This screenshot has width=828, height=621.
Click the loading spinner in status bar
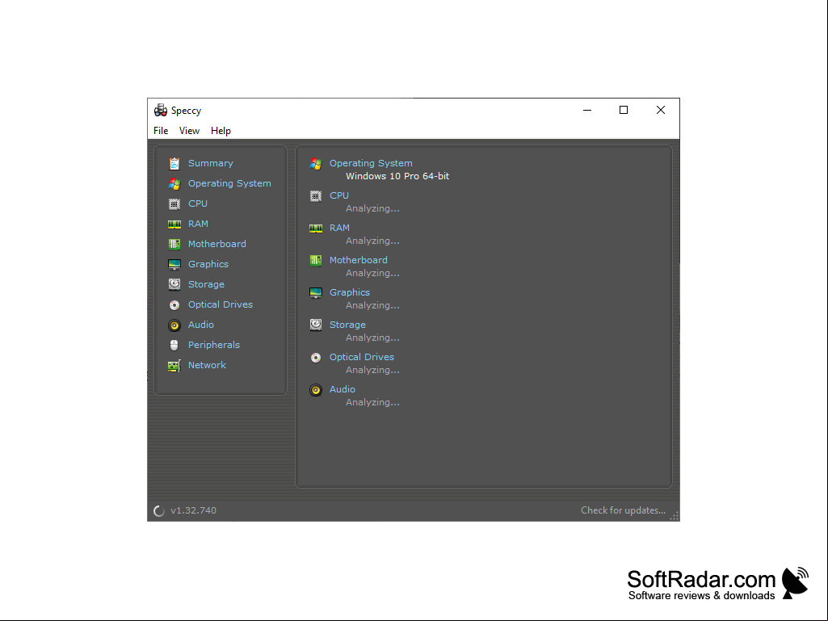click(x=159, y=510)
